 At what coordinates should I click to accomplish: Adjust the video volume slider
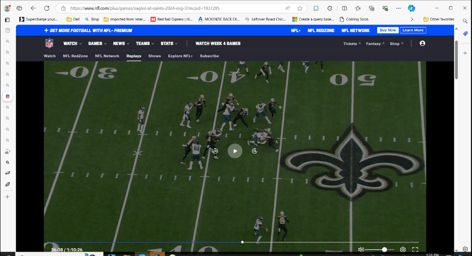[x=379, y=249]
